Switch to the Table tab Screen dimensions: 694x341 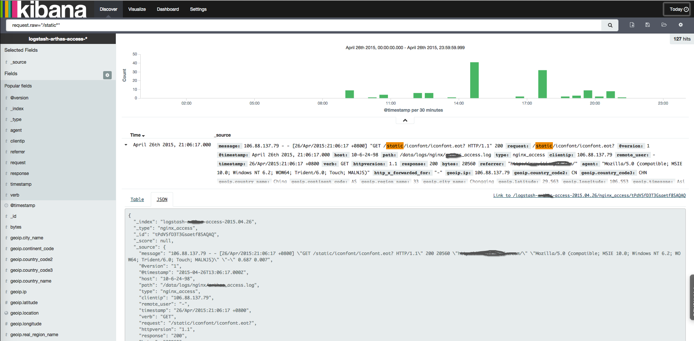tap(137, 199)
